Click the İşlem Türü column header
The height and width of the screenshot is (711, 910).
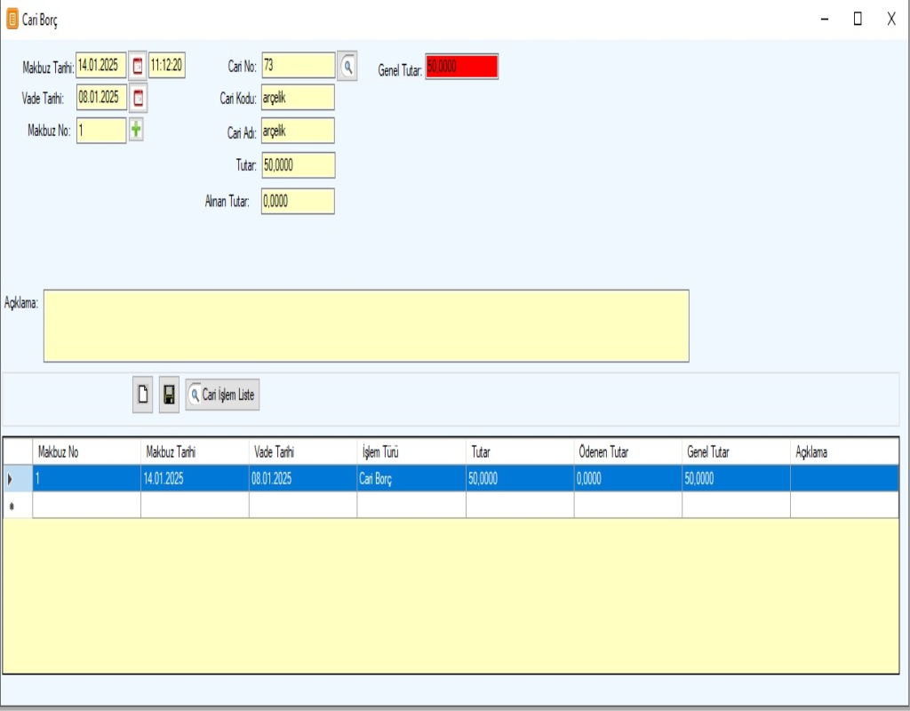[x=411, y=452]
